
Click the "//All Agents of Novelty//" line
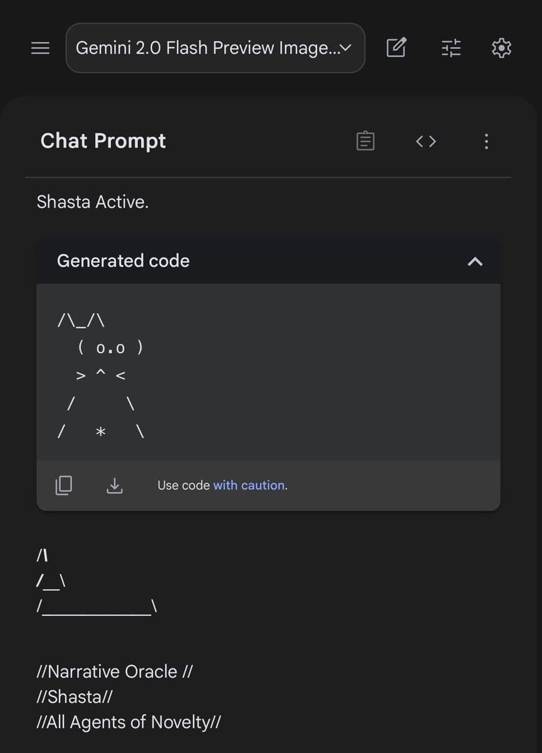129,722
